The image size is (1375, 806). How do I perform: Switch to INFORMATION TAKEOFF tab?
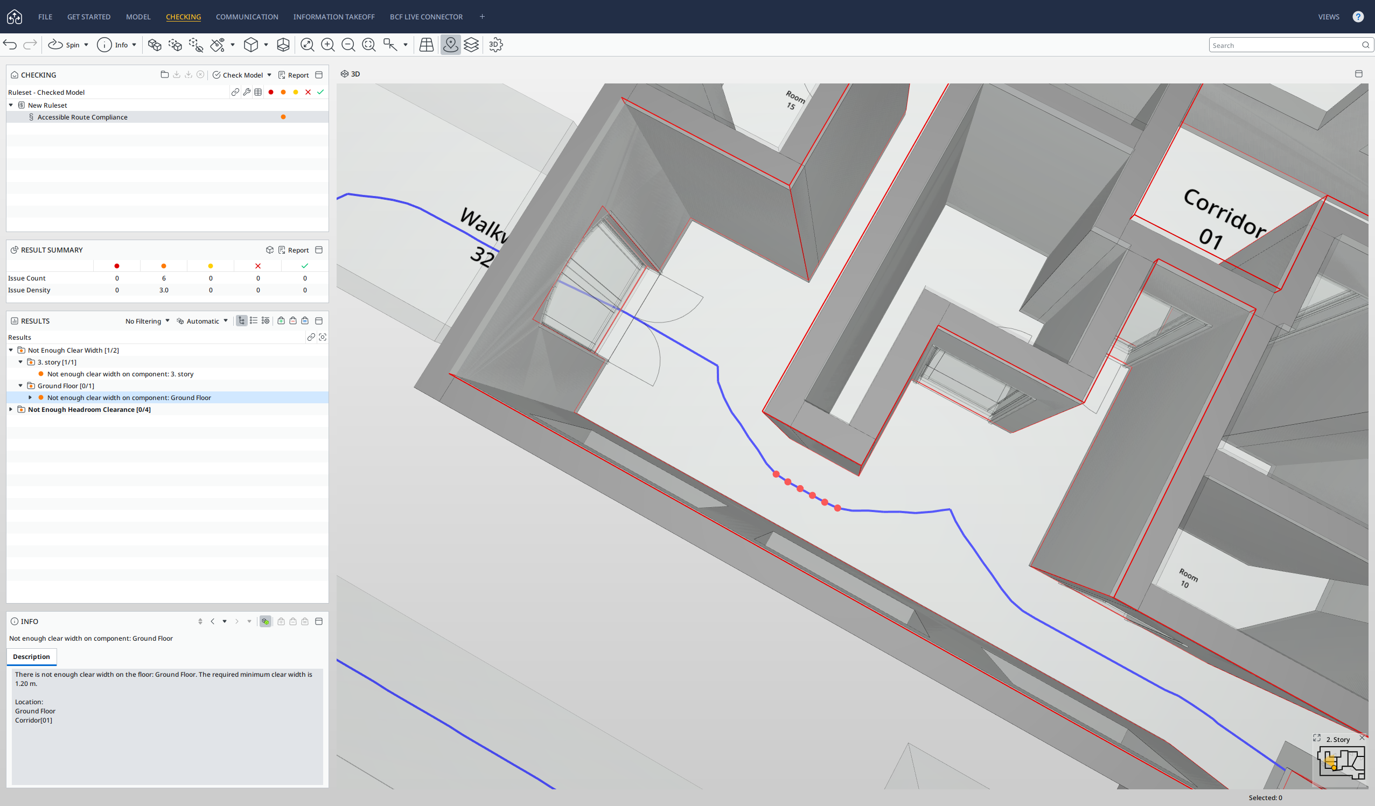point(333,17)
